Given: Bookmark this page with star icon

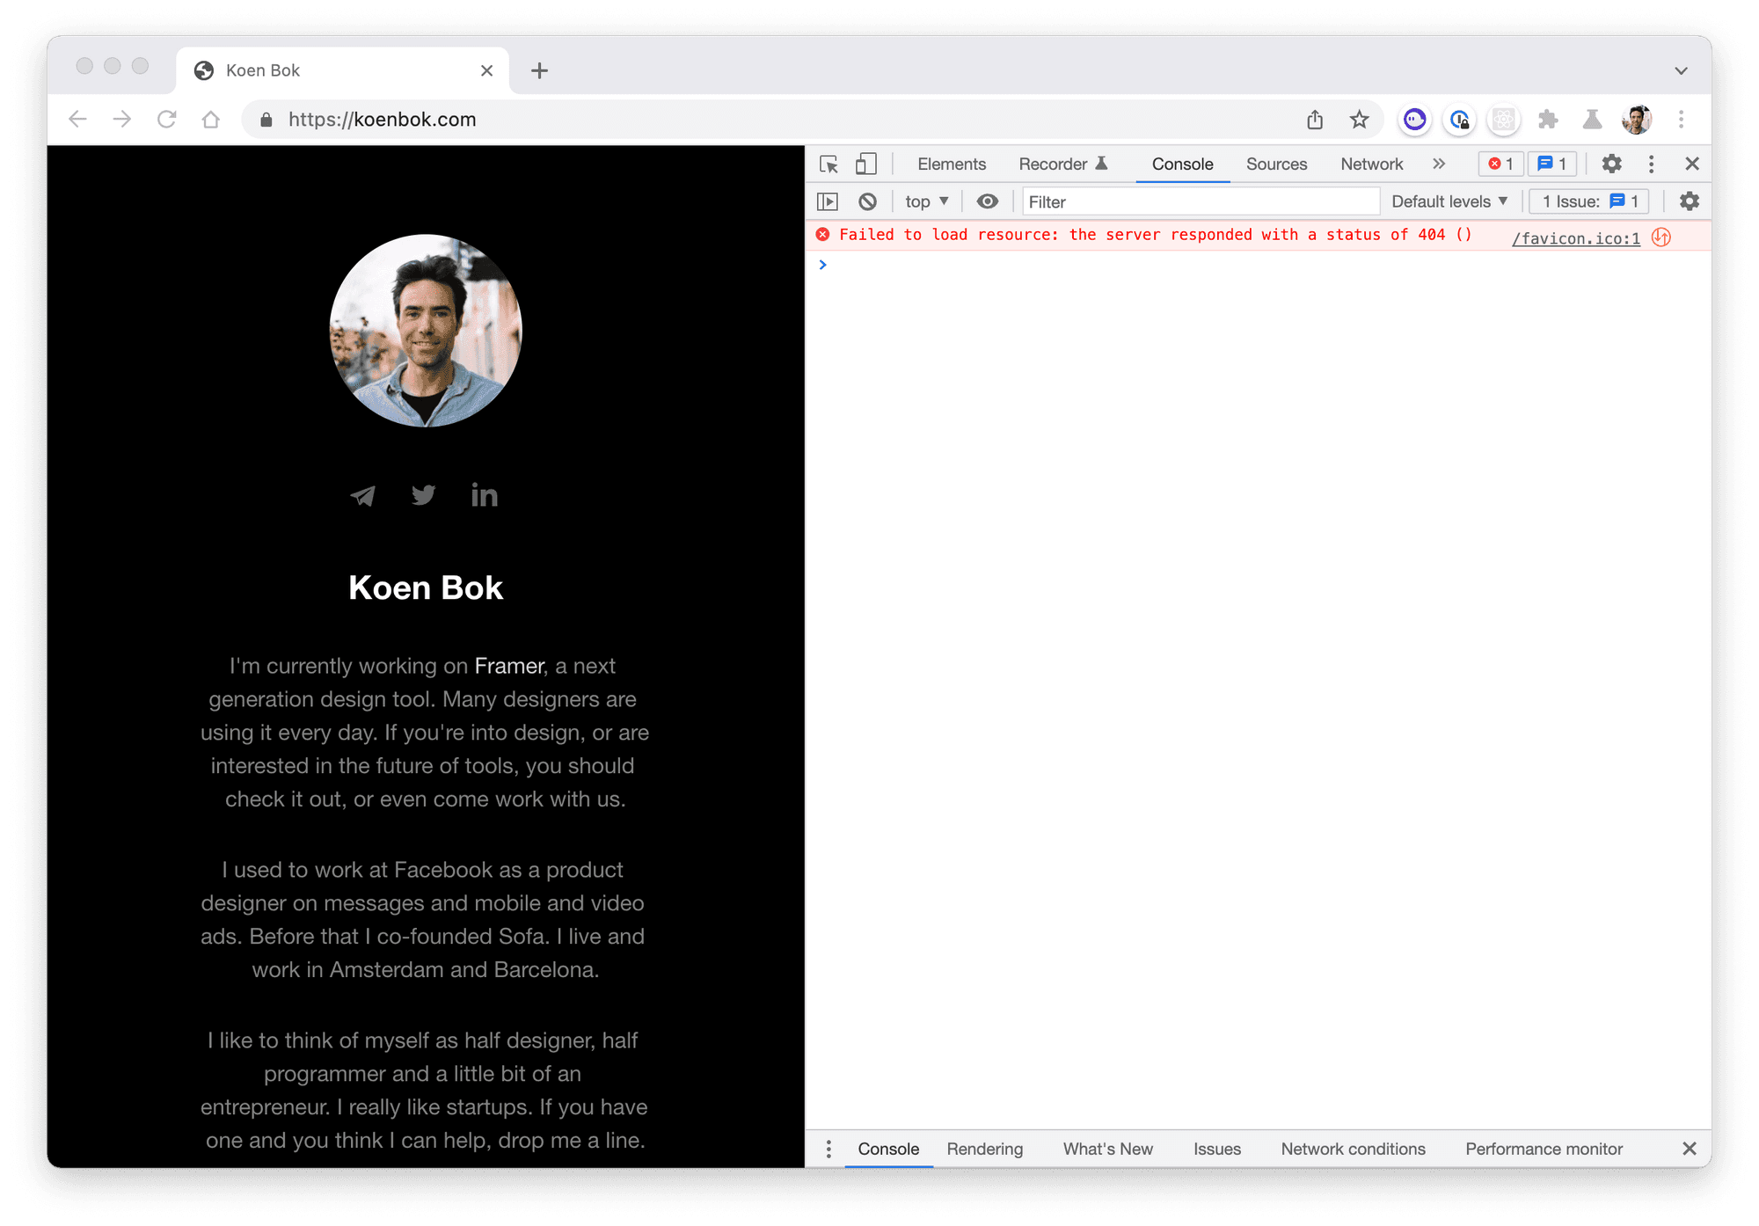Looking at the screenshot, I should (x=1359, y=120).
